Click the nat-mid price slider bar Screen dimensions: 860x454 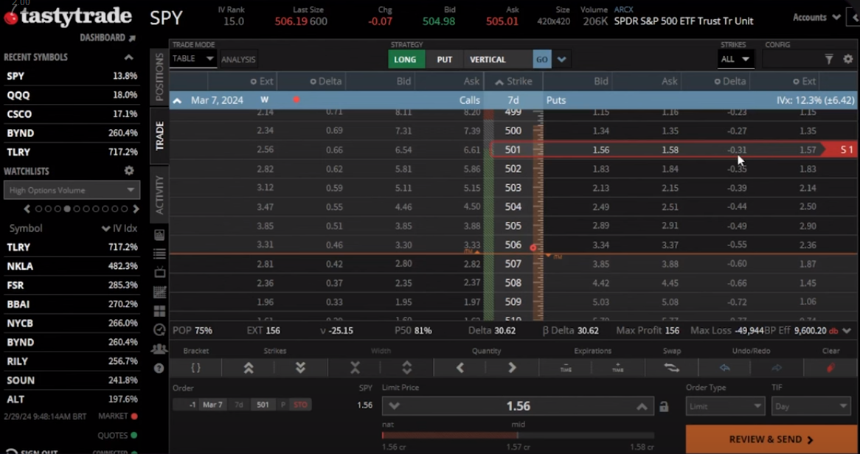coord(517,436)
